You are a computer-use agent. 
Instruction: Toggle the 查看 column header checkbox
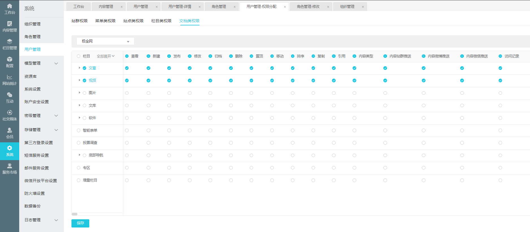click(x=127, y=56)
